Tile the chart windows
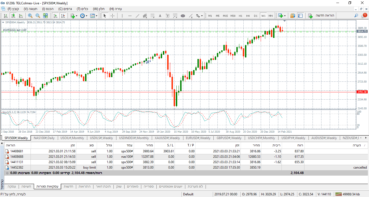369x197 pixels. coord(45,16)
